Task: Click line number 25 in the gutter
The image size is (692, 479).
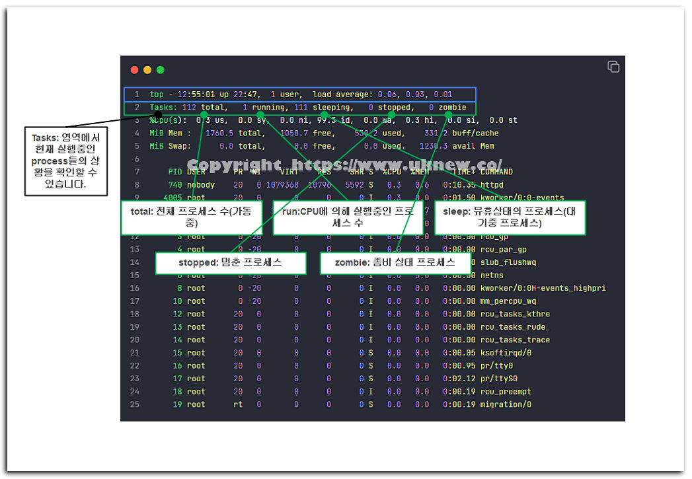Action: (135, 404)
